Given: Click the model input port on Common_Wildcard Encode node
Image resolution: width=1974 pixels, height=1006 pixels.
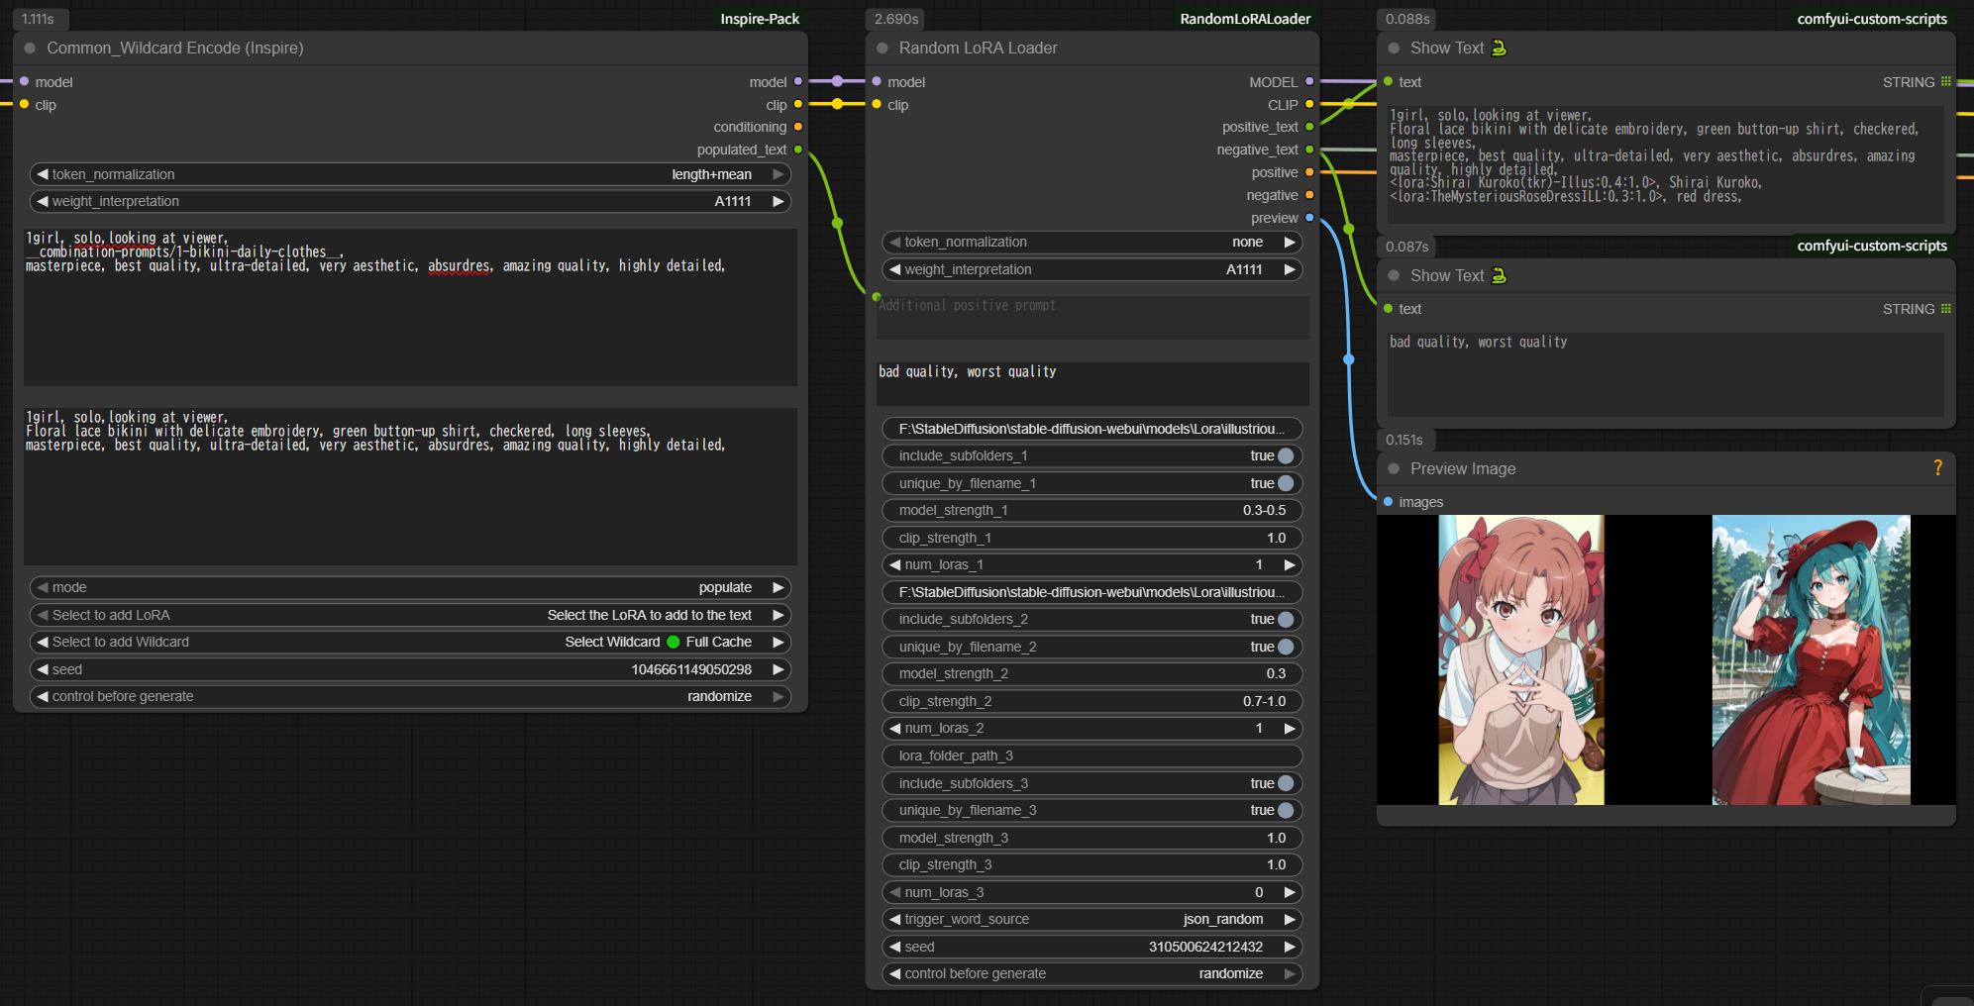Looking at the screenshot, I should [x=24, y=81].
